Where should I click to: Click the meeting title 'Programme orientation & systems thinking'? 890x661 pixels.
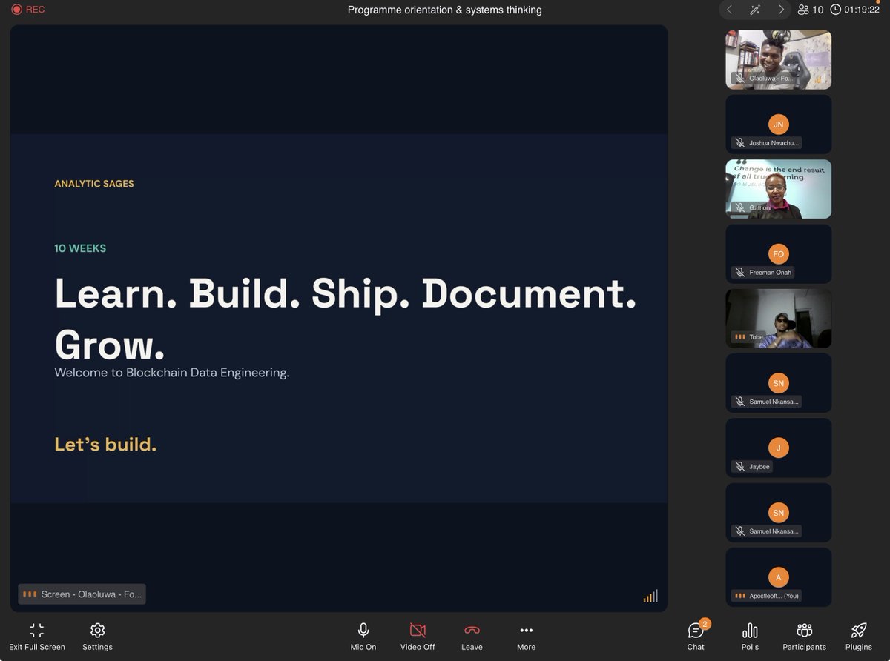[x=445, y=10]
